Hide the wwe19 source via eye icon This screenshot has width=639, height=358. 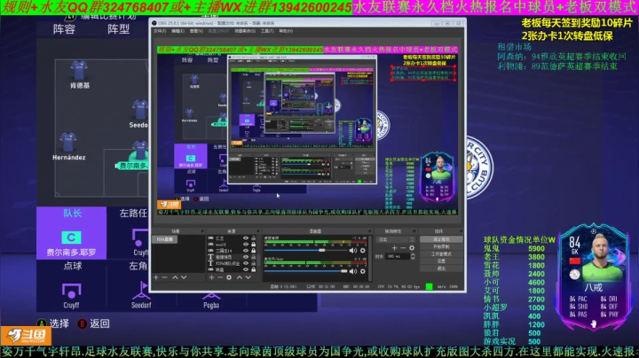pyautogui.click(x=246, y=245)
